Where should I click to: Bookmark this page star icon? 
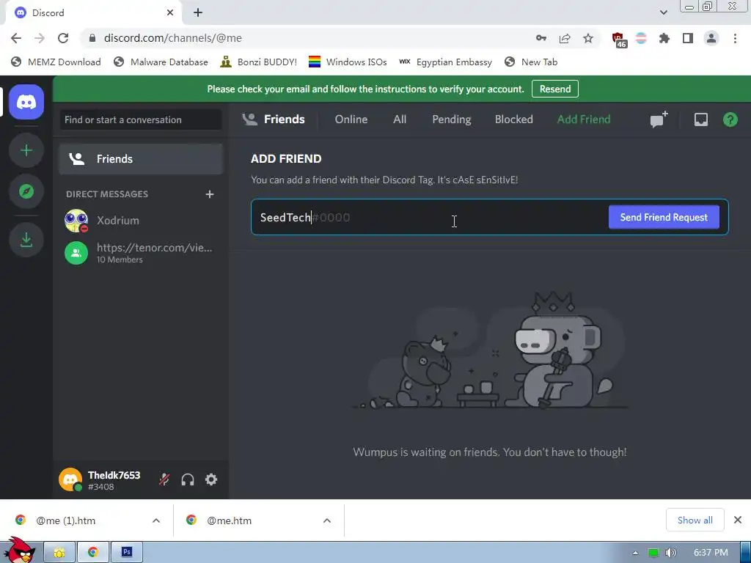(x=588, y=38)
